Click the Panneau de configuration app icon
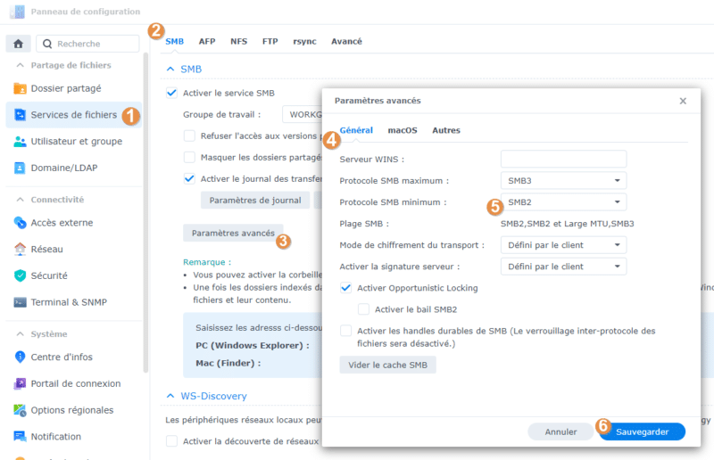Viewport: 714px width, 460px height. [x=17, y=12]
